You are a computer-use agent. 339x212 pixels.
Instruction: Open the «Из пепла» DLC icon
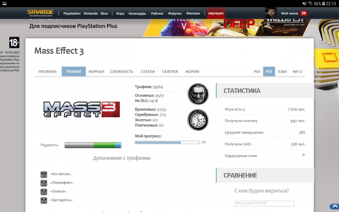click(44, 174)
